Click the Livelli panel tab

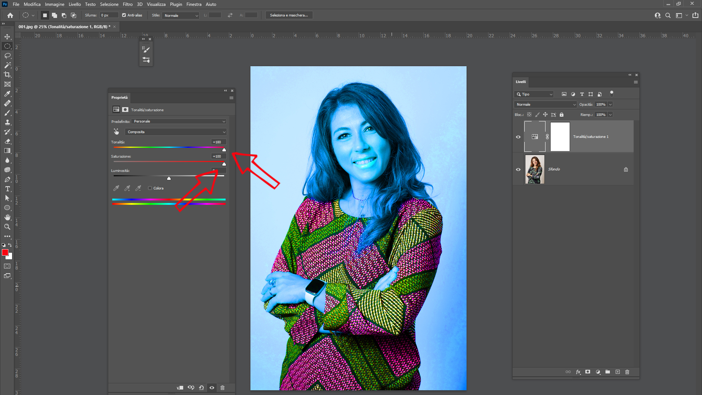pos(521,82)
